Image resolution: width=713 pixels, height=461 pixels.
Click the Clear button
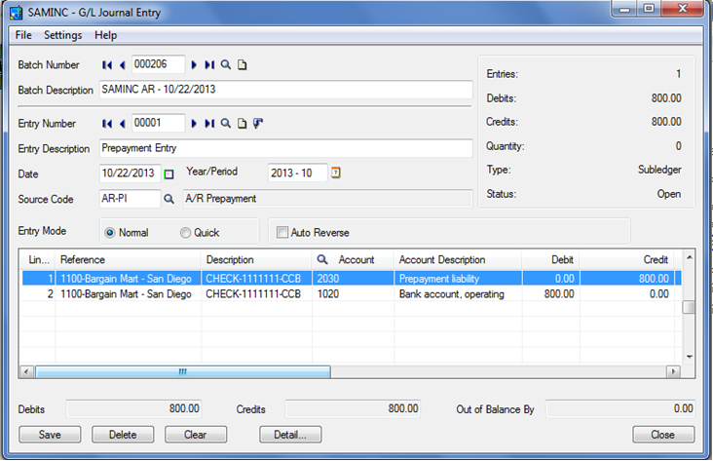(196, 435)
